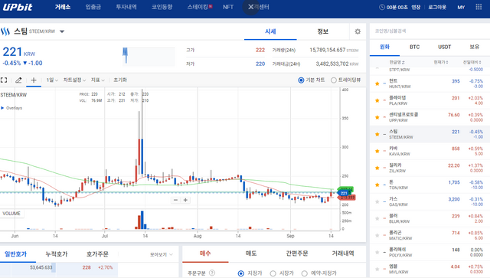Click the STEEM coin logo icon
The height and width of the screenshot is (278, 490).
click(x=5, y=31)
